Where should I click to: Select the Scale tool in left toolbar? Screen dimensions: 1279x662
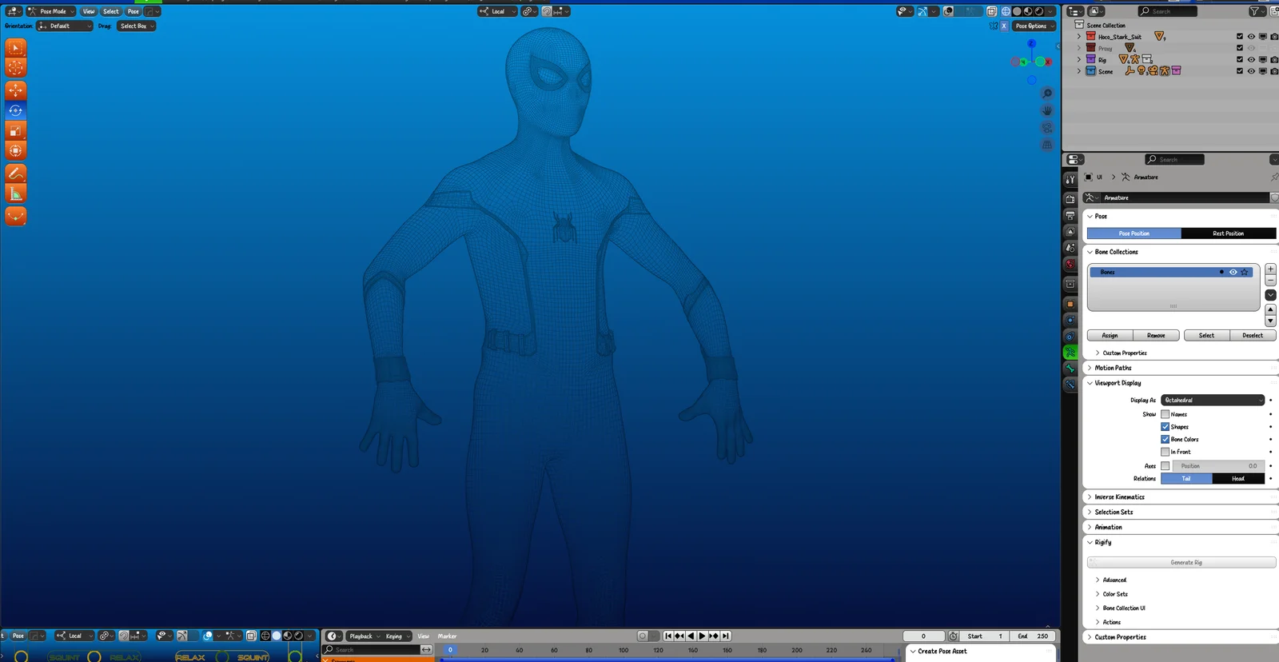pyautogui.click(x=15, y=130)
